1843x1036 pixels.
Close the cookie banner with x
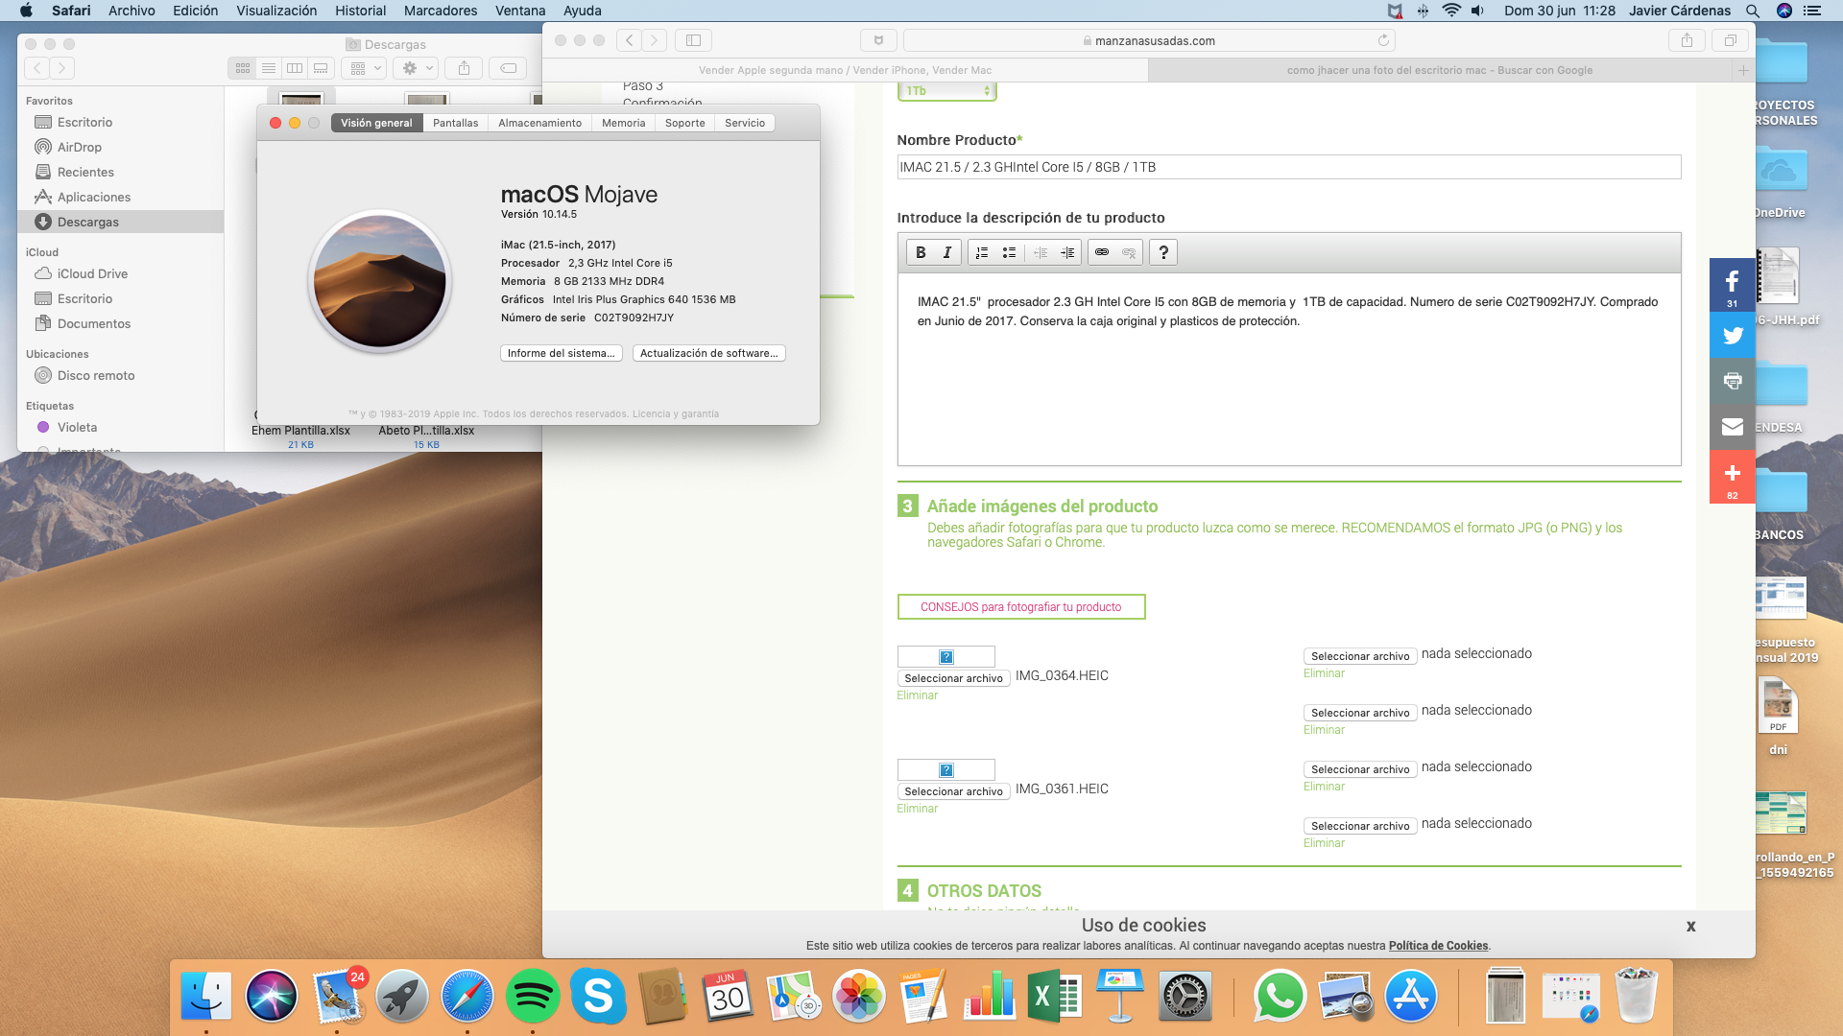point(1690,926)
